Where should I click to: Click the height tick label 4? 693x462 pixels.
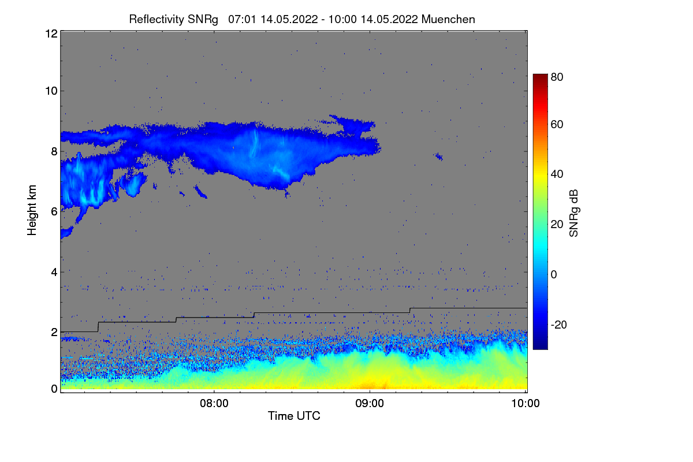pos(54,271)
